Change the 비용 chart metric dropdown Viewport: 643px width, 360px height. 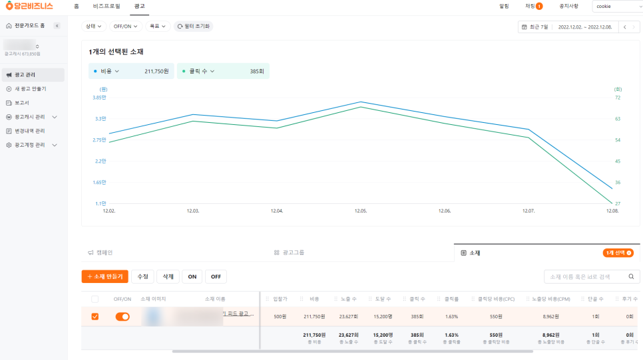110,71
